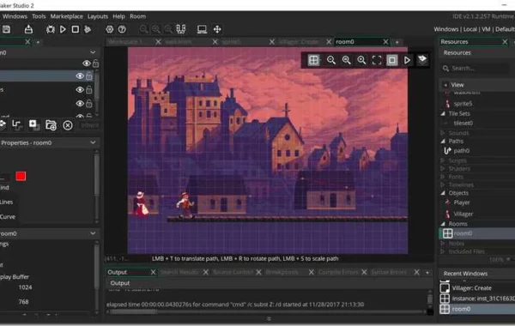Open the Windows menu
Viewport: 515px width, 326px height.
pos(15,16)
